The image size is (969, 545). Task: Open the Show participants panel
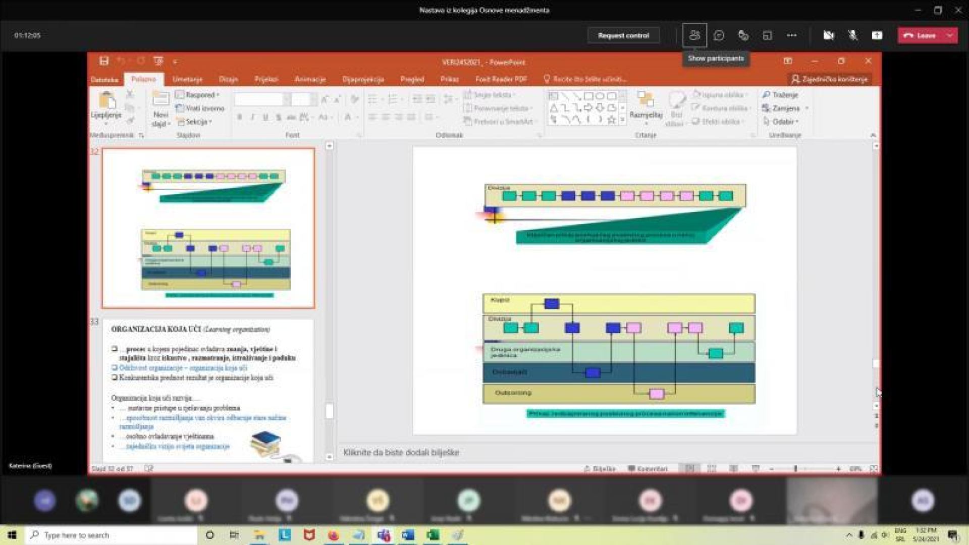coord(694,35)
